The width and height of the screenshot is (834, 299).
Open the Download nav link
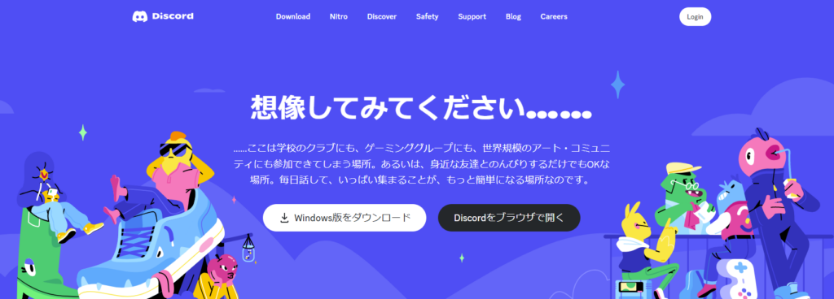point(293,16)
